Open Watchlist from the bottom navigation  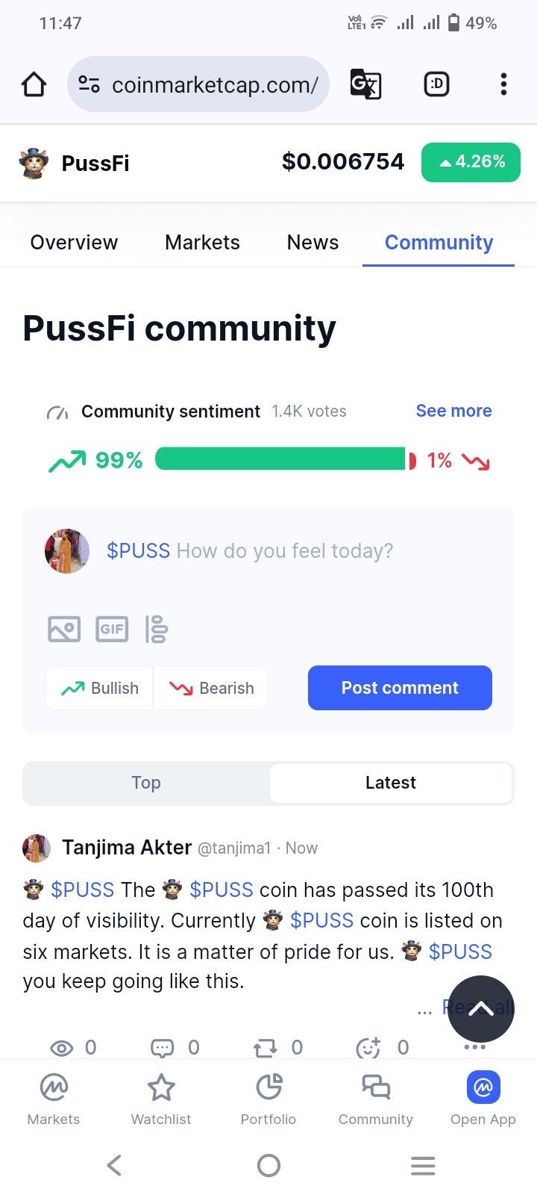click(161, 1099)
